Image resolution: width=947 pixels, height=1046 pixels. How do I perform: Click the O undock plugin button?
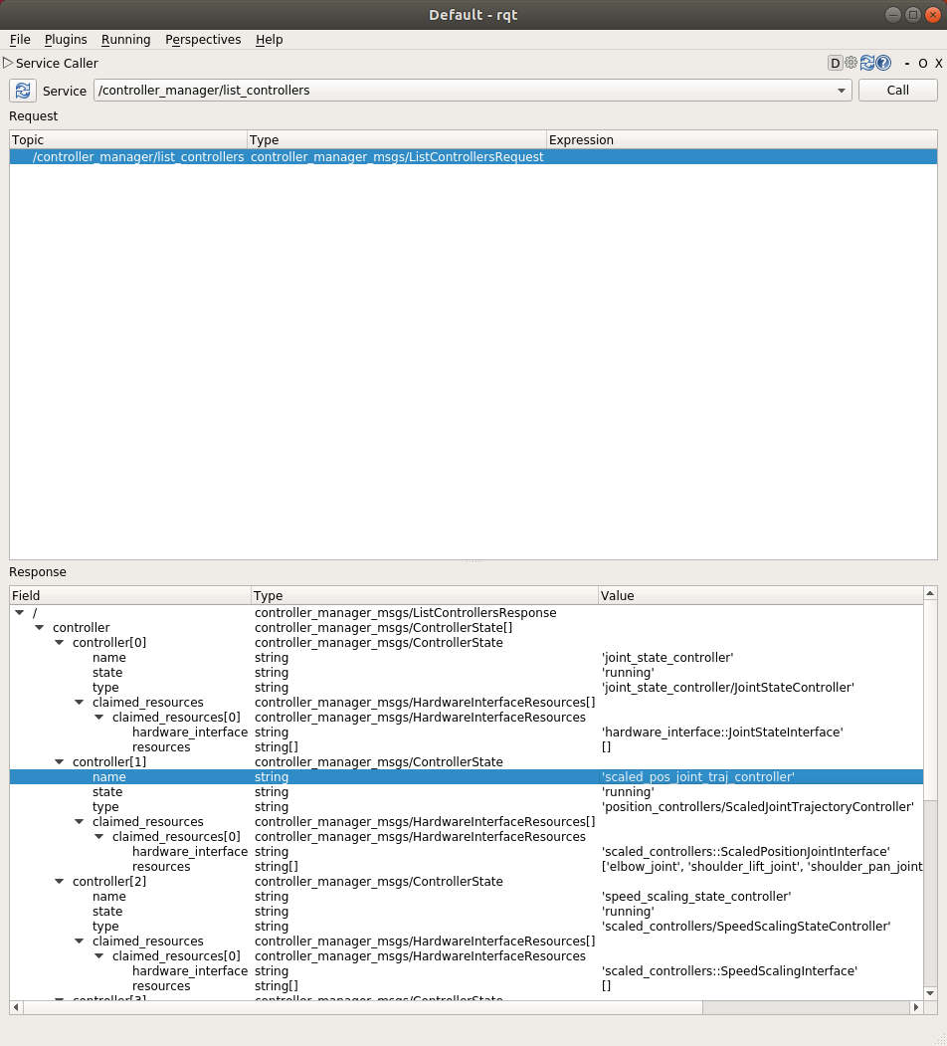(923, 64)
